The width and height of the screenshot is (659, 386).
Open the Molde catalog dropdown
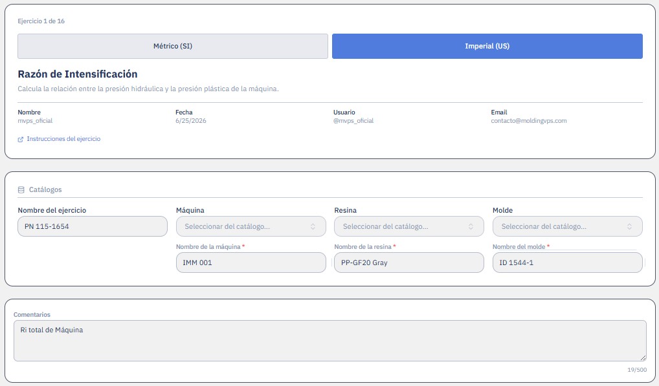pos(567,226)
